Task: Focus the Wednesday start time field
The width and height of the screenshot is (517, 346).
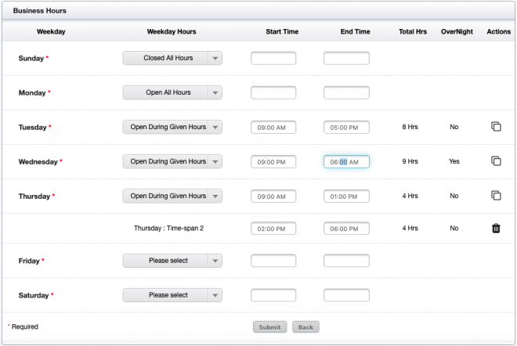Action: coord(273,162)
